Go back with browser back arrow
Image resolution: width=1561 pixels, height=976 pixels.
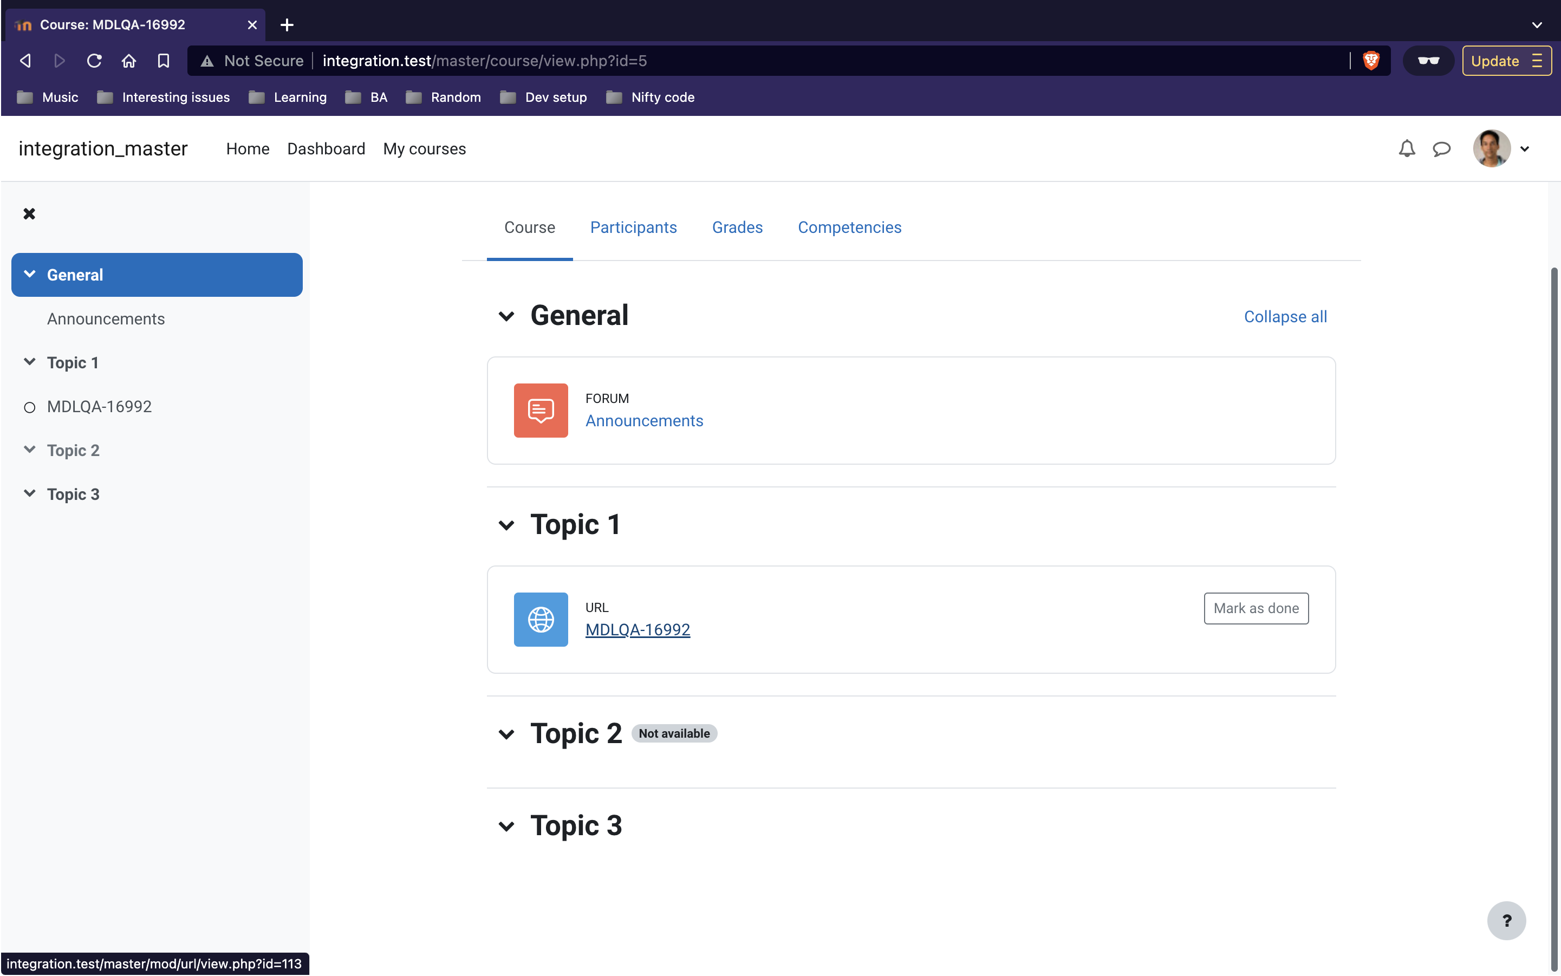pyautogui.click(x=25, y=61)
